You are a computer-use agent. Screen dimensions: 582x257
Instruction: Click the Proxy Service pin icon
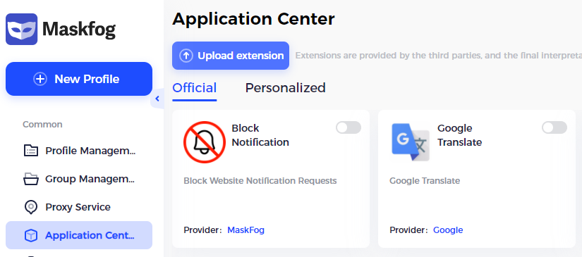click(31, 207)
